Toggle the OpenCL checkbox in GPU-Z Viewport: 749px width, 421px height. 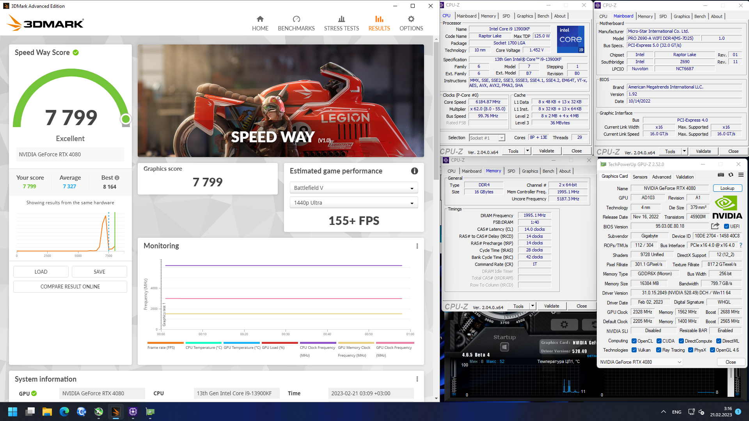[634, 341]
